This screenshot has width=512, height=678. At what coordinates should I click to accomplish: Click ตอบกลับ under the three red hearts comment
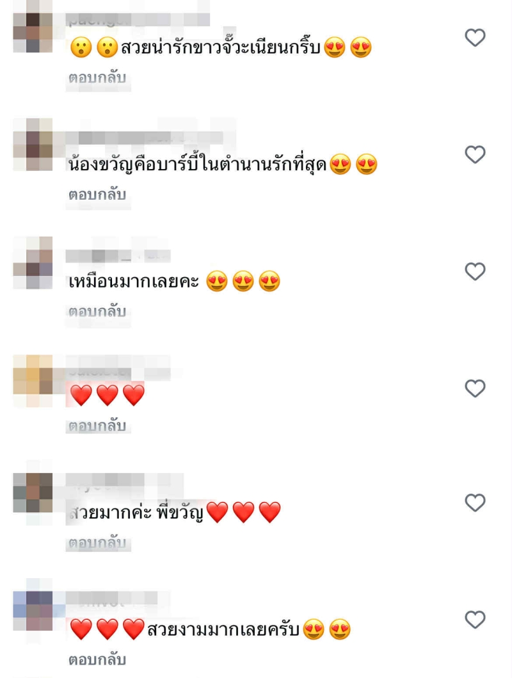(97, 426)
